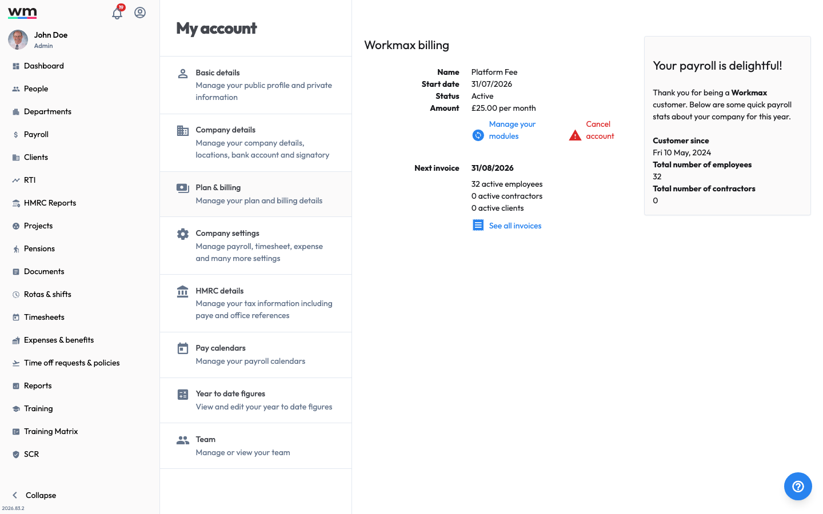823x514 pixels.
Task: Click the wm logo
Action: pos(22,13)
